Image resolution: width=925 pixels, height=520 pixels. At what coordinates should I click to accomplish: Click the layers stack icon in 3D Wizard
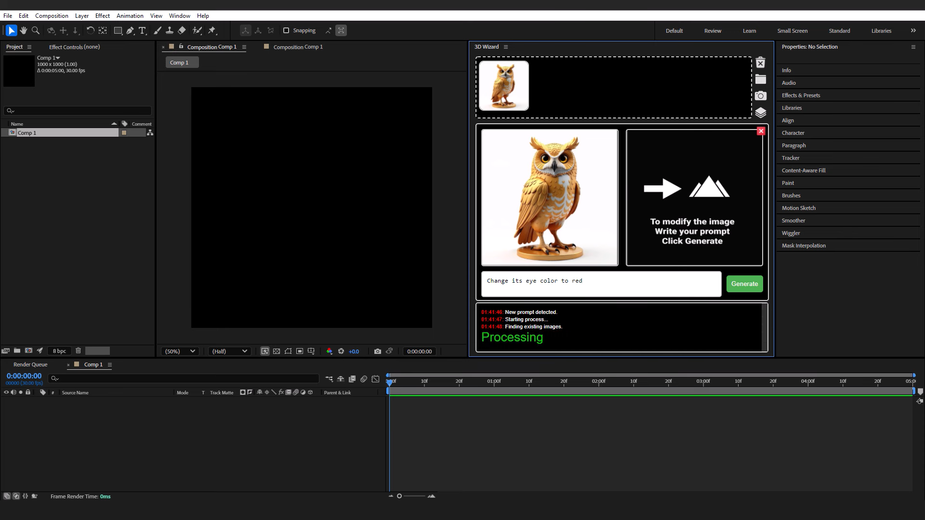click(760, 112)
